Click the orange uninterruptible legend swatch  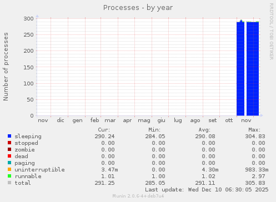(x=9, y=169)
